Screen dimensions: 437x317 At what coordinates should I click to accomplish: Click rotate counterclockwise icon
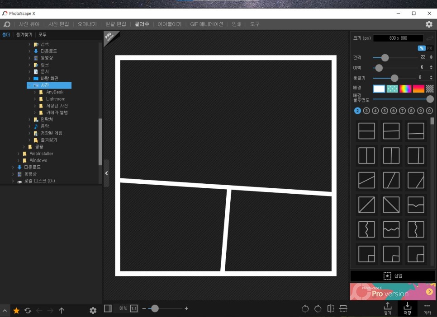point(305,308)
